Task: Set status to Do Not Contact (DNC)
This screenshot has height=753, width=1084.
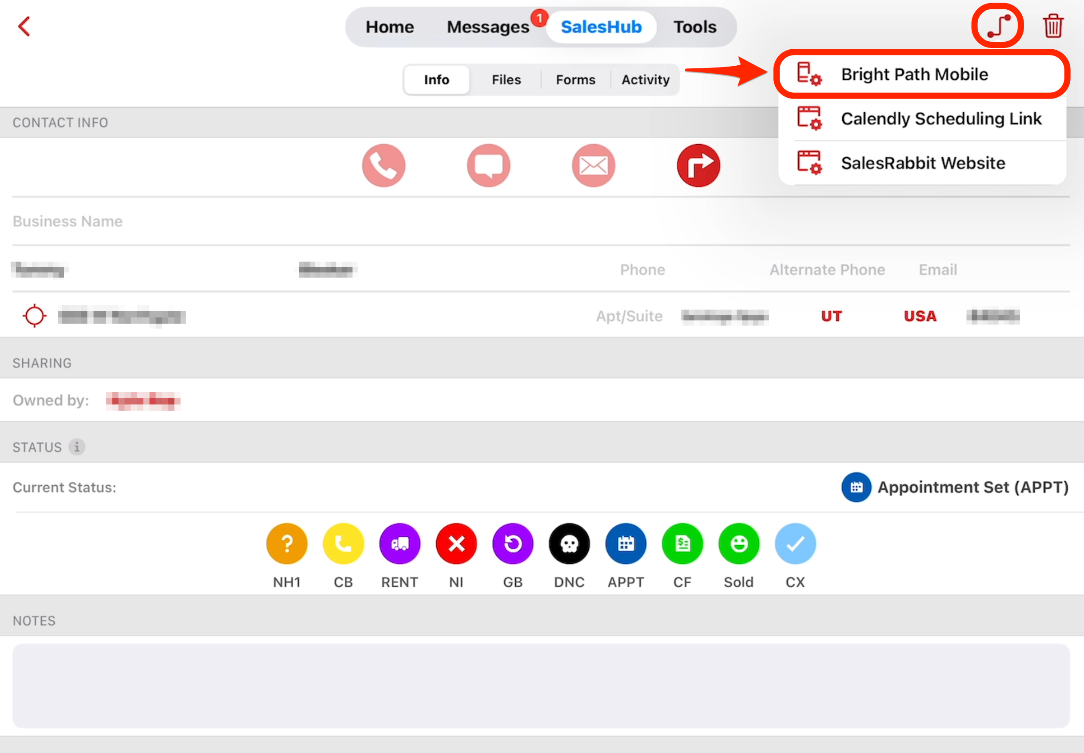Action: click(x=569, y=544)
